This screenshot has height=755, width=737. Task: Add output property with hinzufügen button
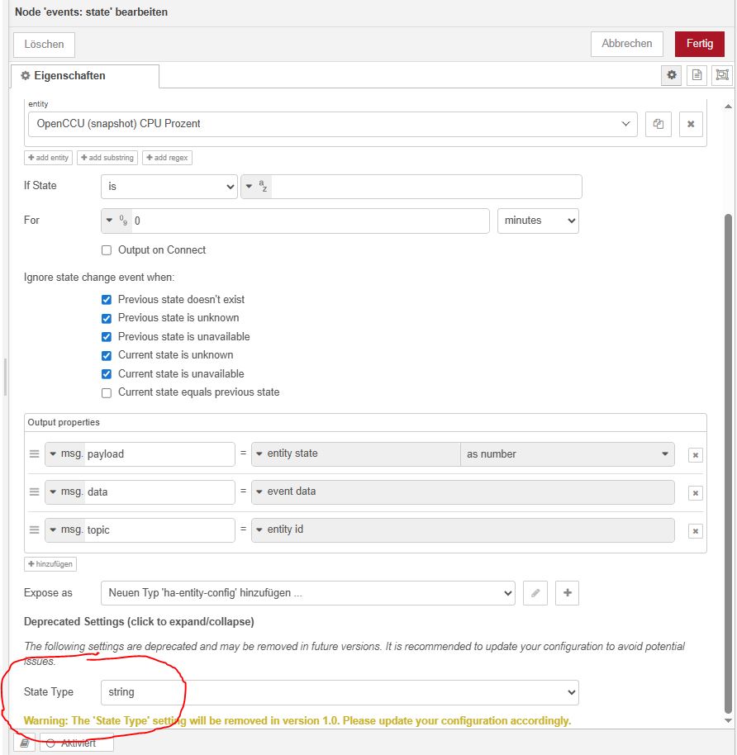(x=50, y=564)
